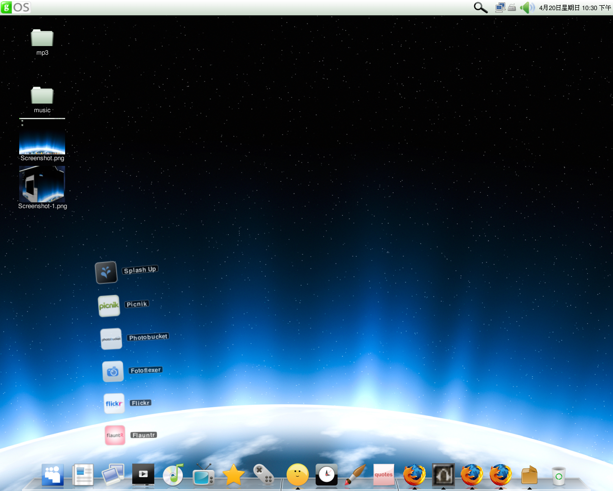This screenshot has width=613, height=491.
Task: Open the dark arch icon in dock
Action: tap(443, 475)
